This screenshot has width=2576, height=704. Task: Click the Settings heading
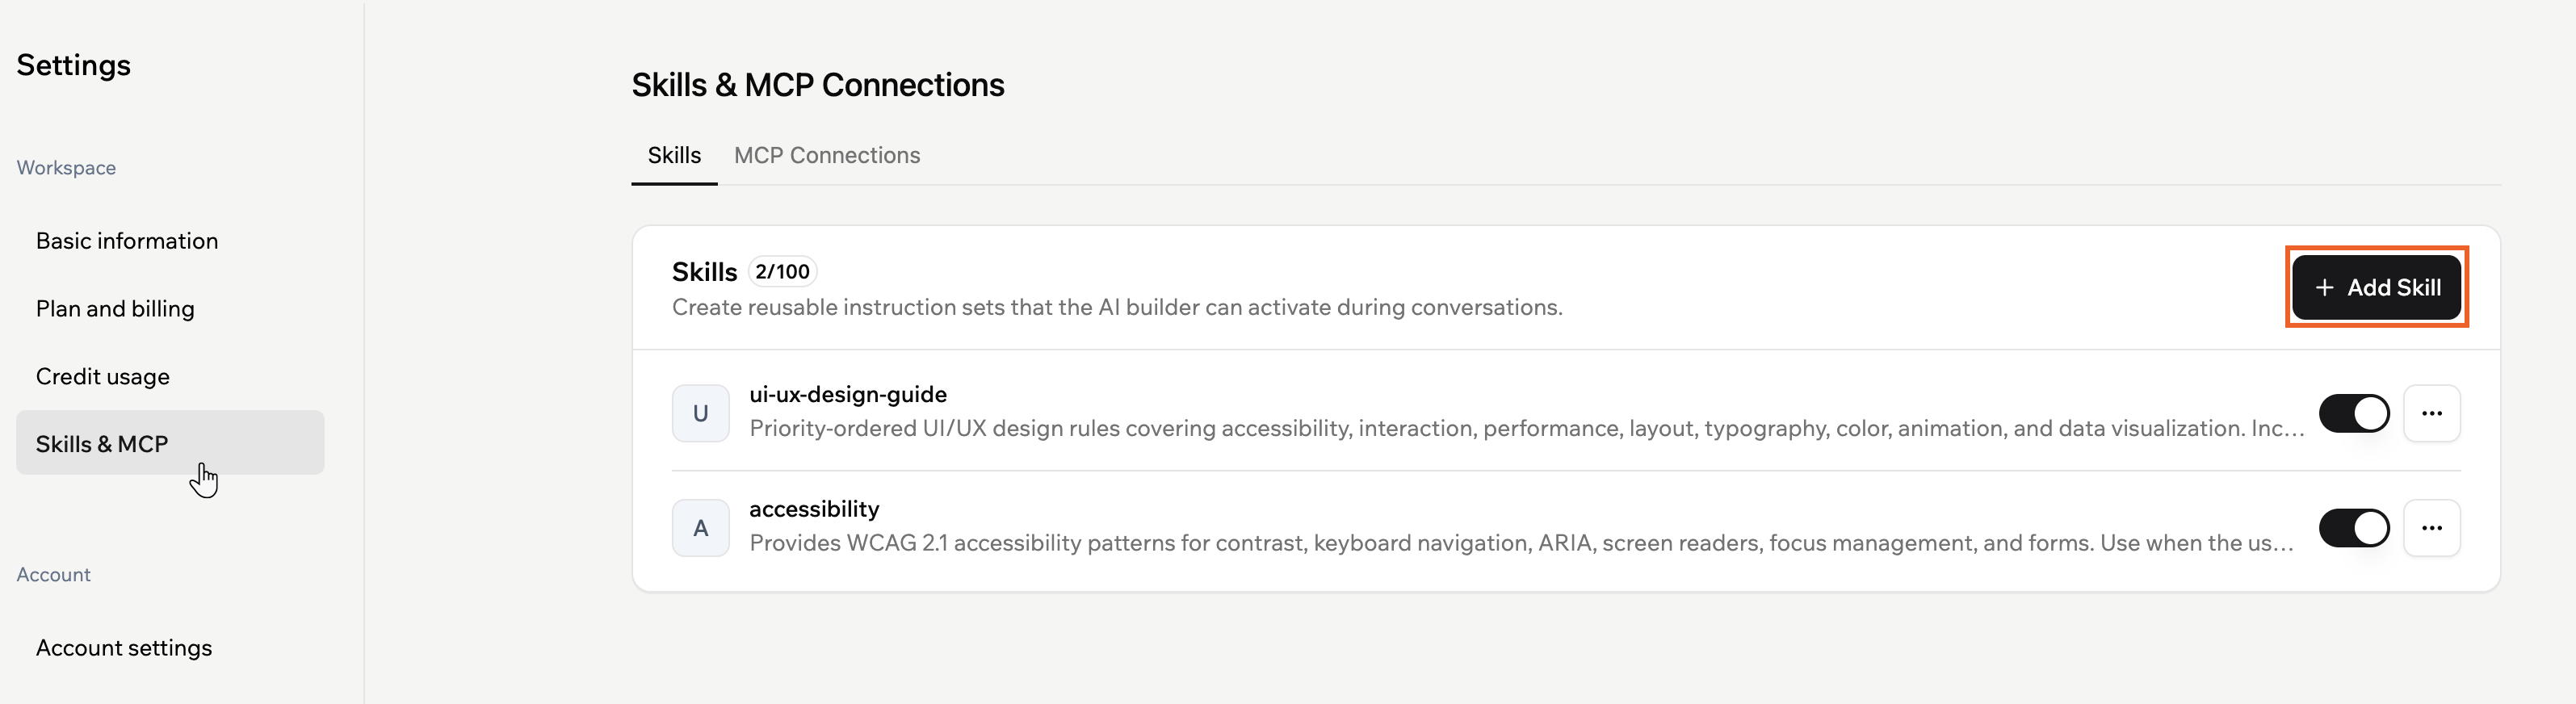[x=73, y=64]
